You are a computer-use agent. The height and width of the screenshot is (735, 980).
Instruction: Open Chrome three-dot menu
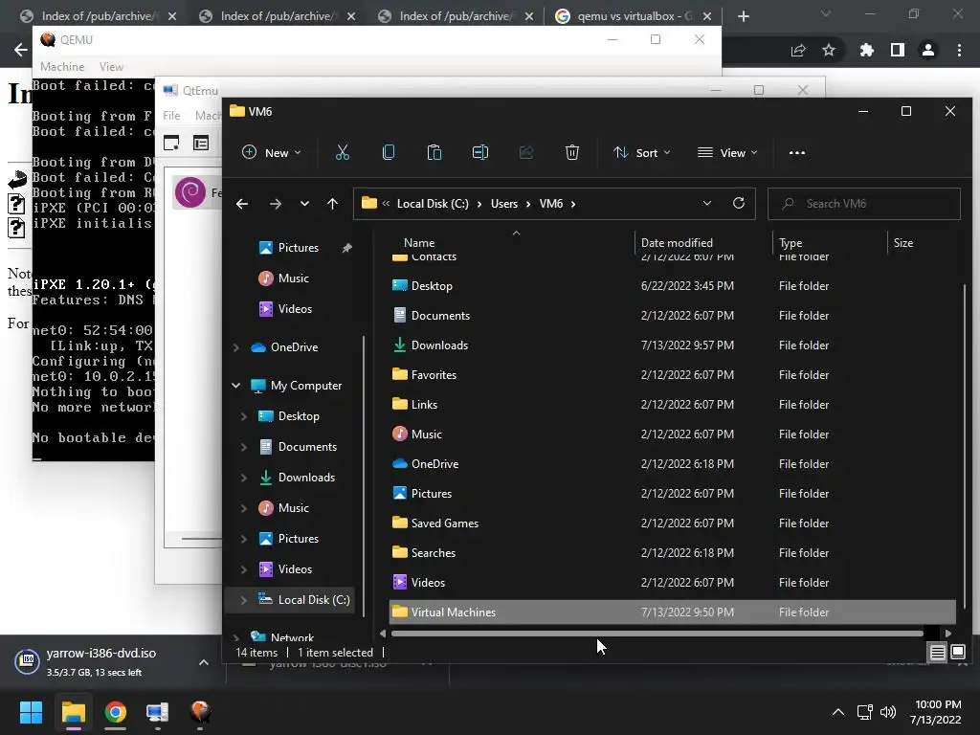point(959,50)
